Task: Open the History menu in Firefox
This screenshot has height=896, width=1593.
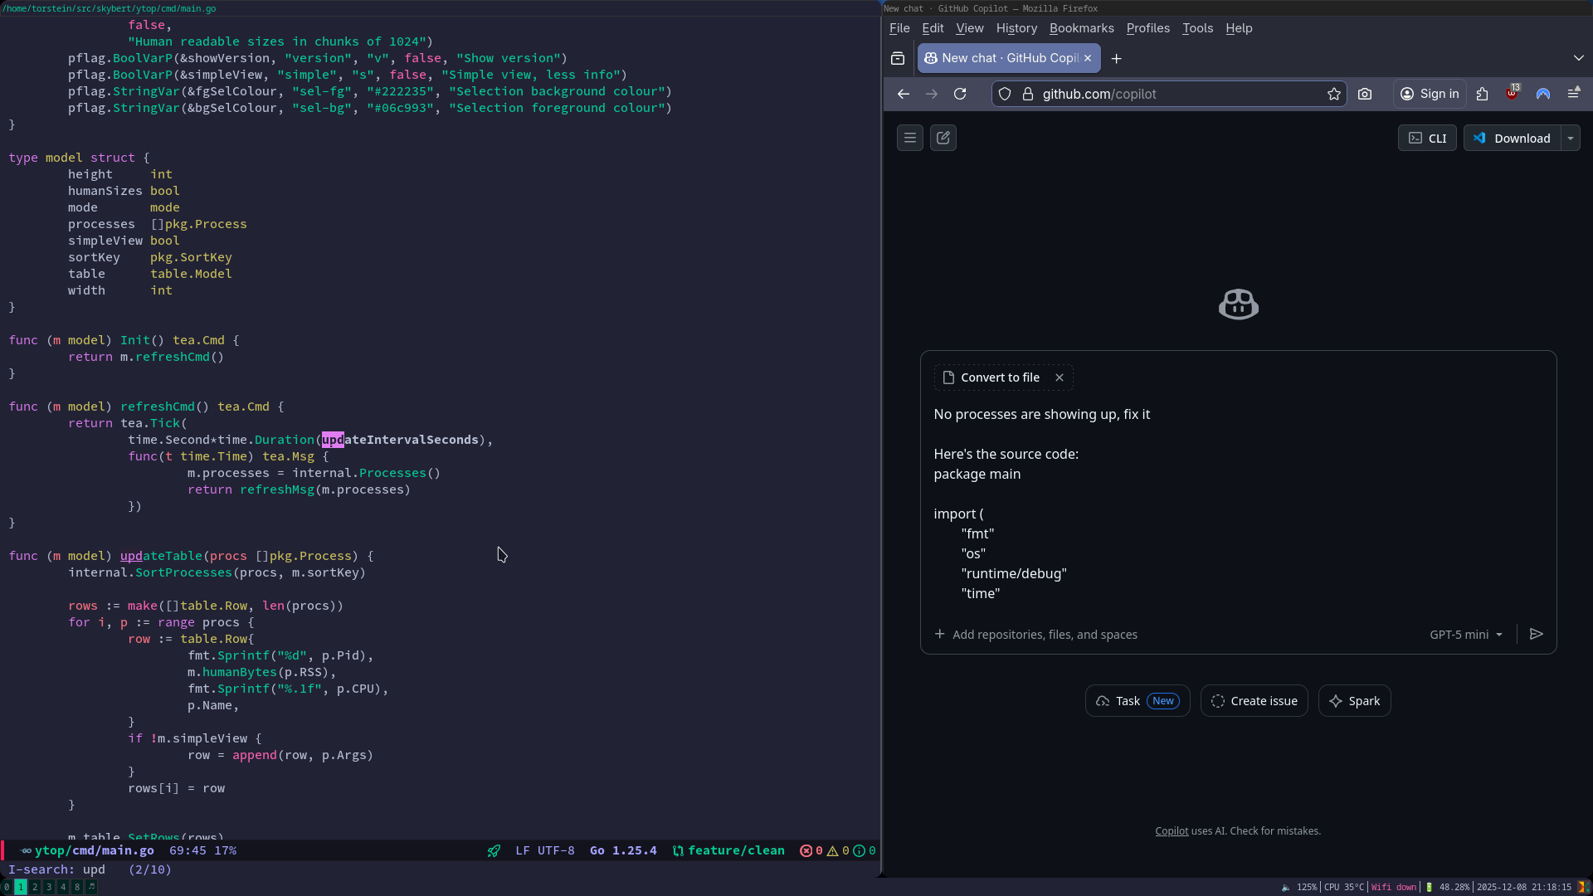Action: click(1016, 28)
